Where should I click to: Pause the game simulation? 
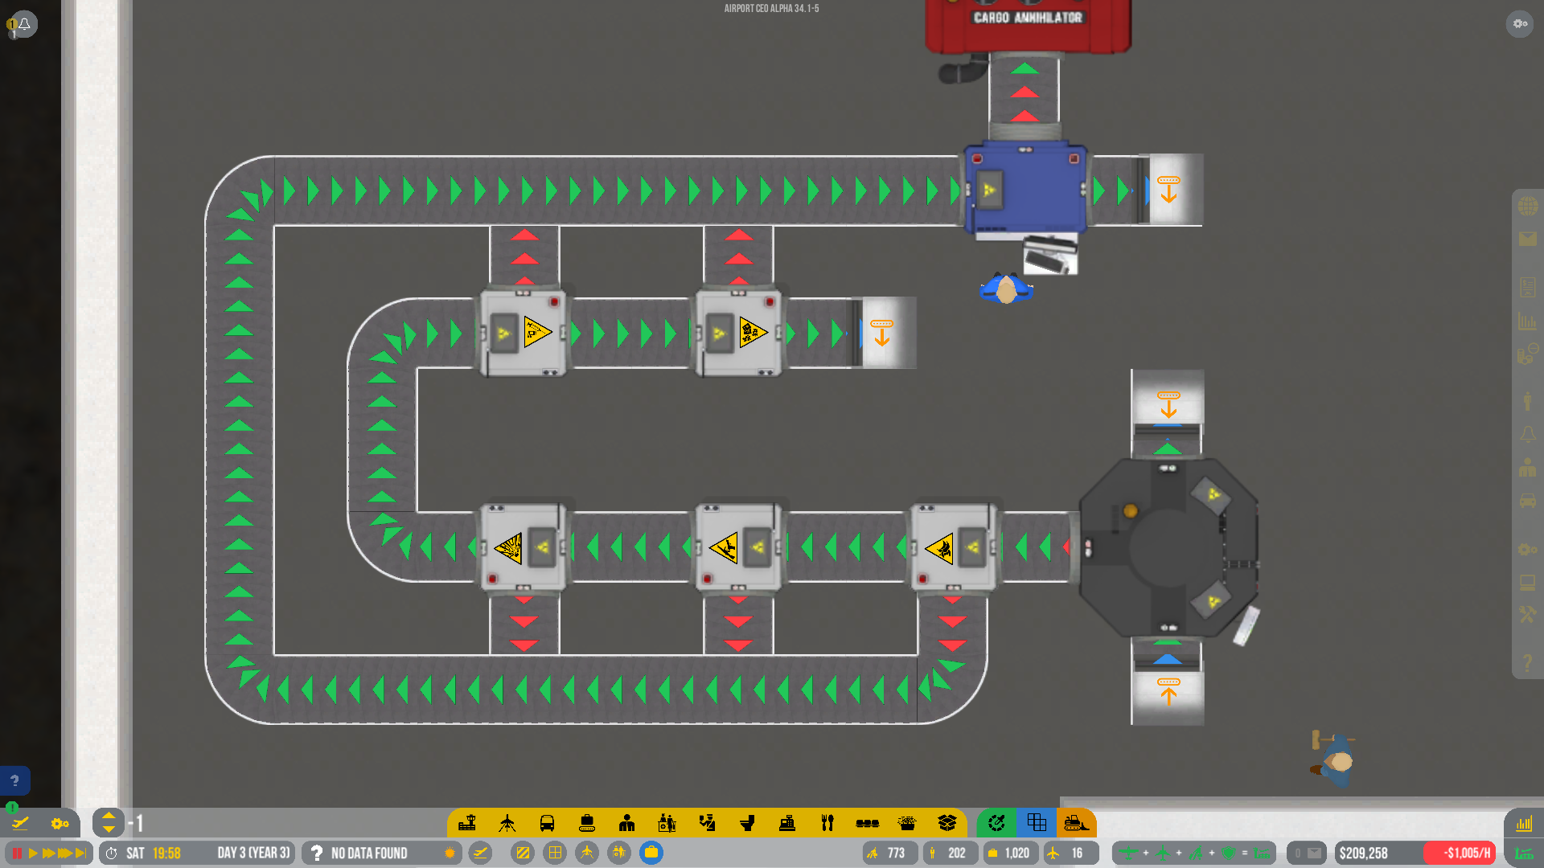(x=17, y=853)
